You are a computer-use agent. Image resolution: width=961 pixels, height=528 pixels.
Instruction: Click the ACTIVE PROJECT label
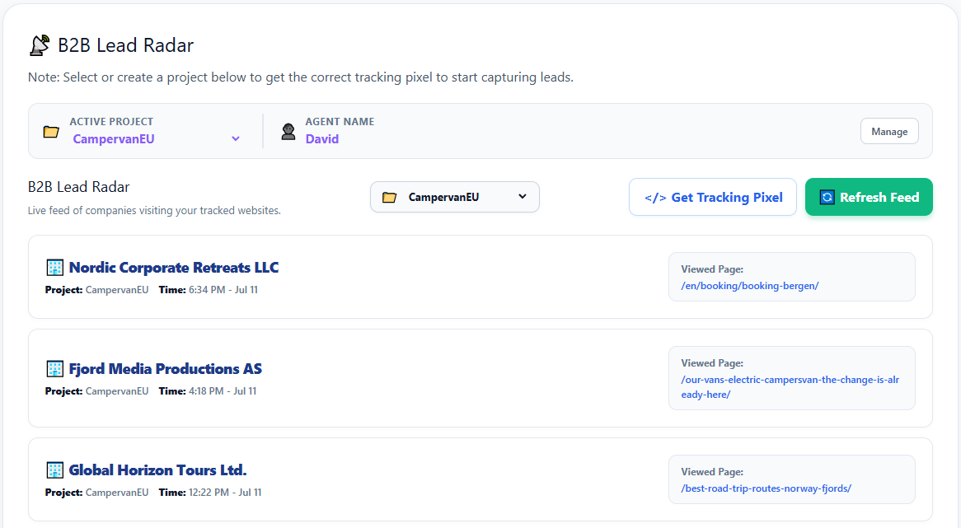[x=111, y=121]
